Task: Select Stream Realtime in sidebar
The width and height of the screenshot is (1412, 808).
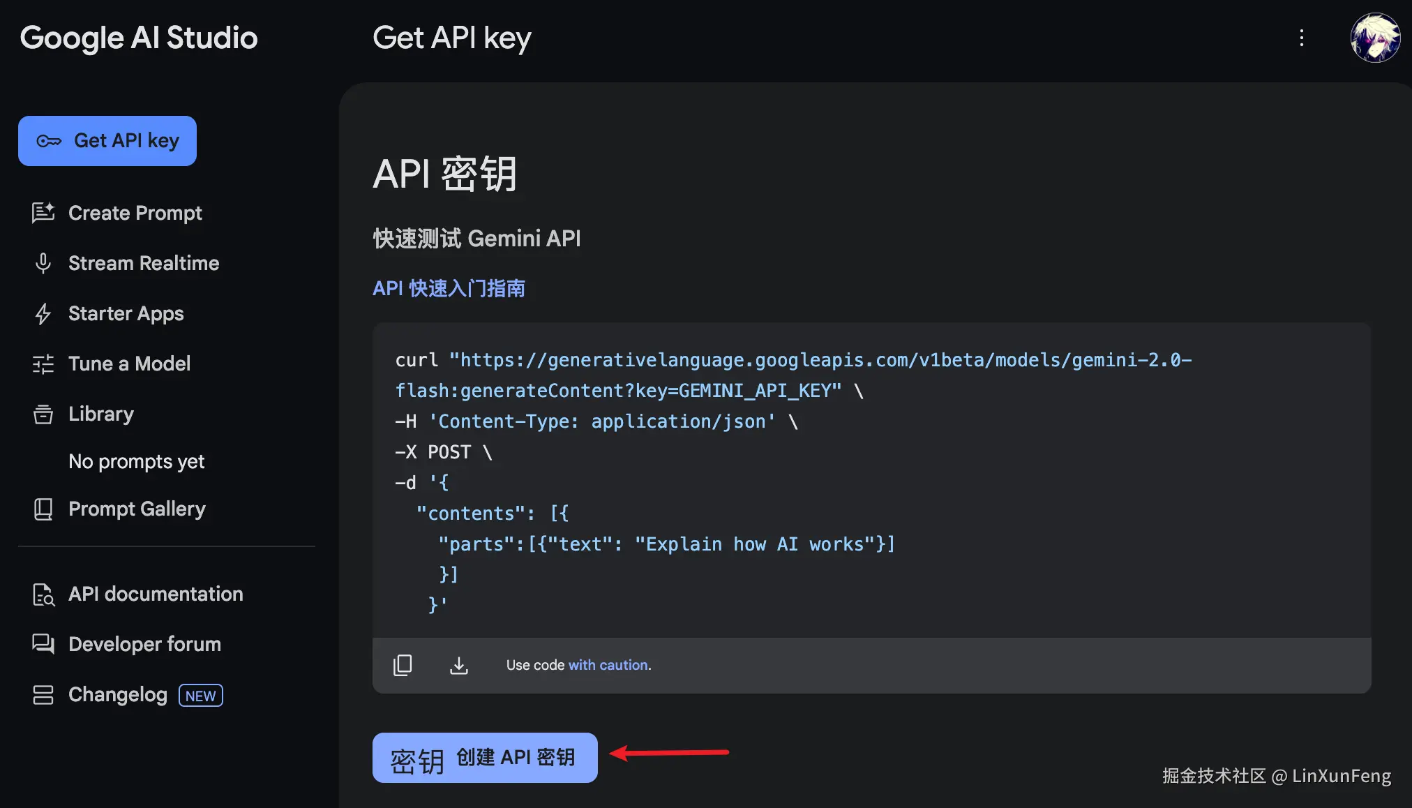Action: click(143, 263)
